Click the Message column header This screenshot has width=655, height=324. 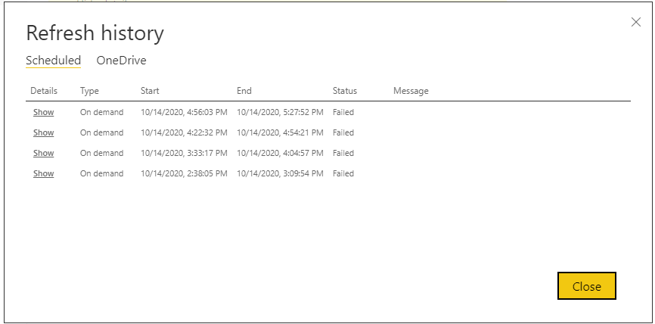(411, 91)
